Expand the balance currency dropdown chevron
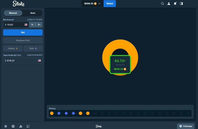This screenshot has width=198, height=129. click(99, 4)
